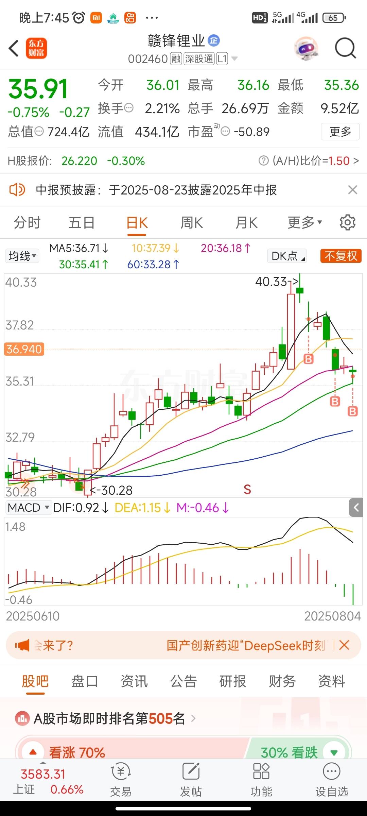Expand the 更多 chart period dropdown
The height and width of the screenshot is (816, 367).
[x=304, y=223]
